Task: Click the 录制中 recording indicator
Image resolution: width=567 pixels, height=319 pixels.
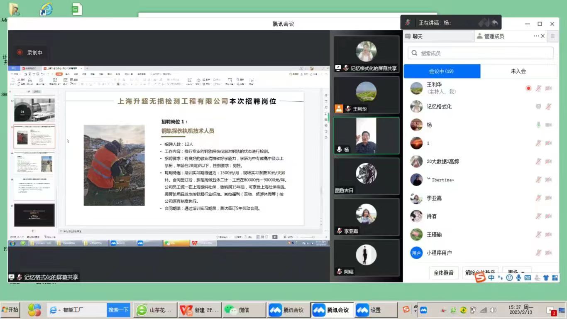Action: click(29, 52)
